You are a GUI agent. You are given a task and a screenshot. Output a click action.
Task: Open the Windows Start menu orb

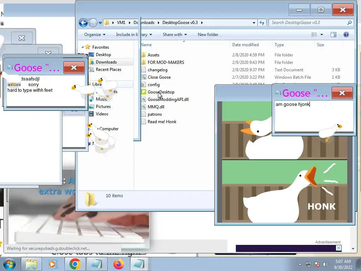tap(9, 264)
